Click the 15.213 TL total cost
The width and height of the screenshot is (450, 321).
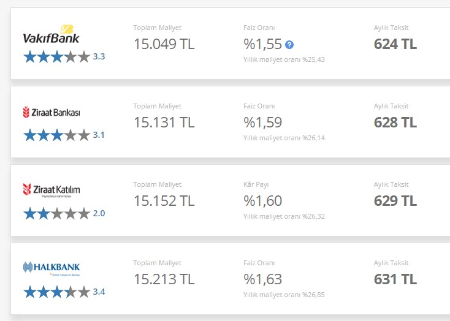click(x=164, y=279)
